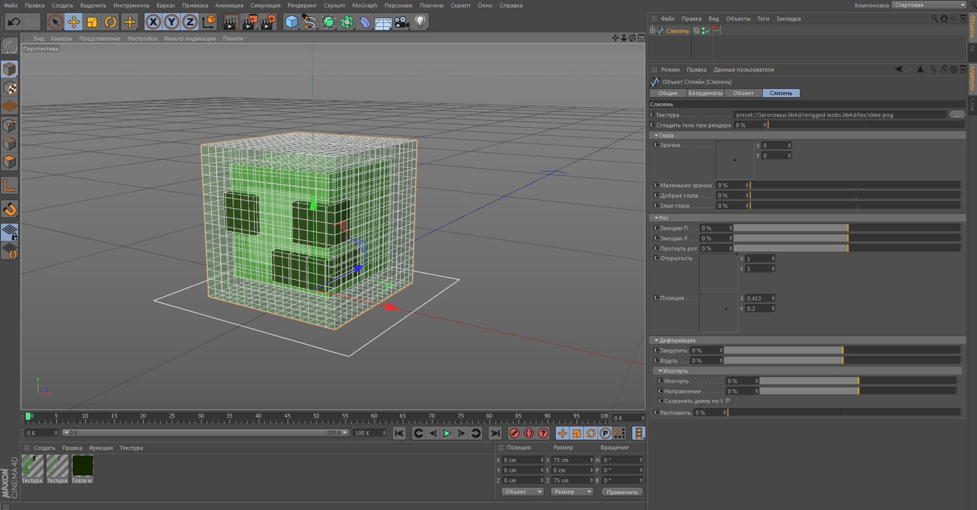This screenshot has height=510, width=977.
Task: Click the left sidebar model mode cube icon
Action: click(x=10, y=69)
